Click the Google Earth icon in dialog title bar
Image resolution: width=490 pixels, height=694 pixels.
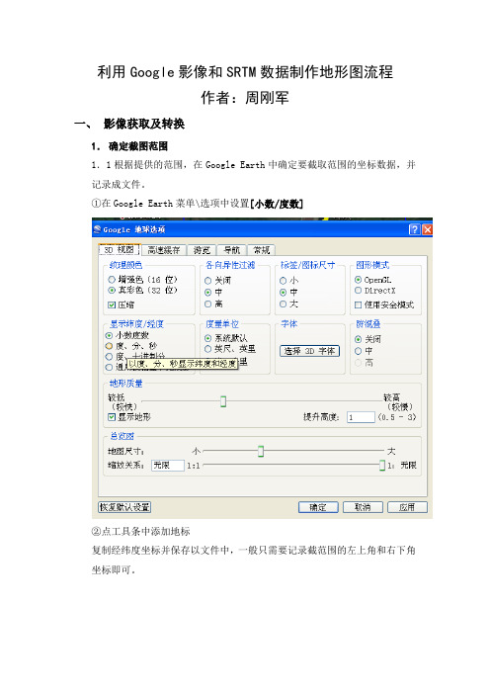tap(97, 229)
